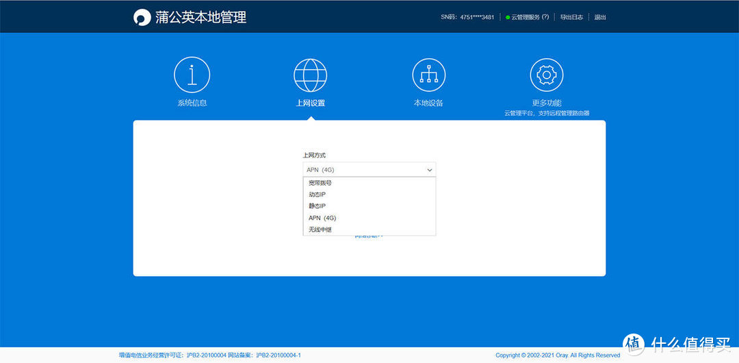Viewport: 739px width, 363px height.
Task: Click 退出 to log out
Action: coord(600,17)
